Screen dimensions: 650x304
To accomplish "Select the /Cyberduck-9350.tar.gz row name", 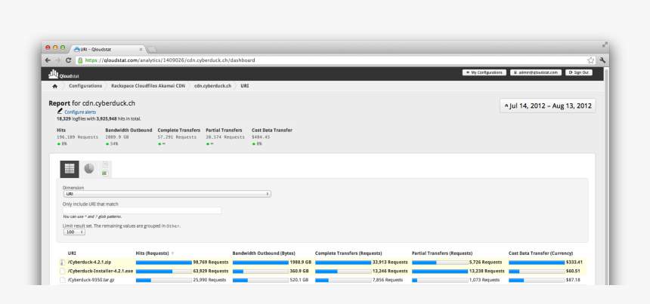I will pyautogui.click(x=92, y=280).
